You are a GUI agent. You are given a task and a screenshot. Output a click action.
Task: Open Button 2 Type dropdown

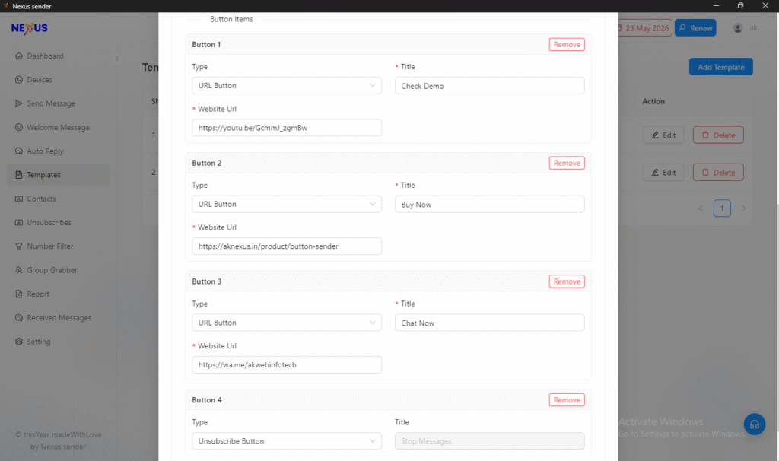click(287, 204)
